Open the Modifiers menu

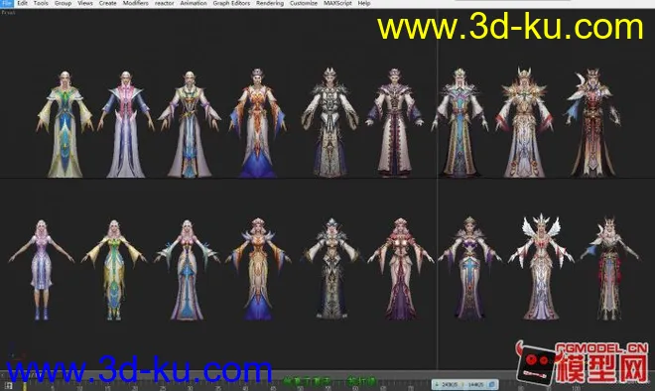135,3
